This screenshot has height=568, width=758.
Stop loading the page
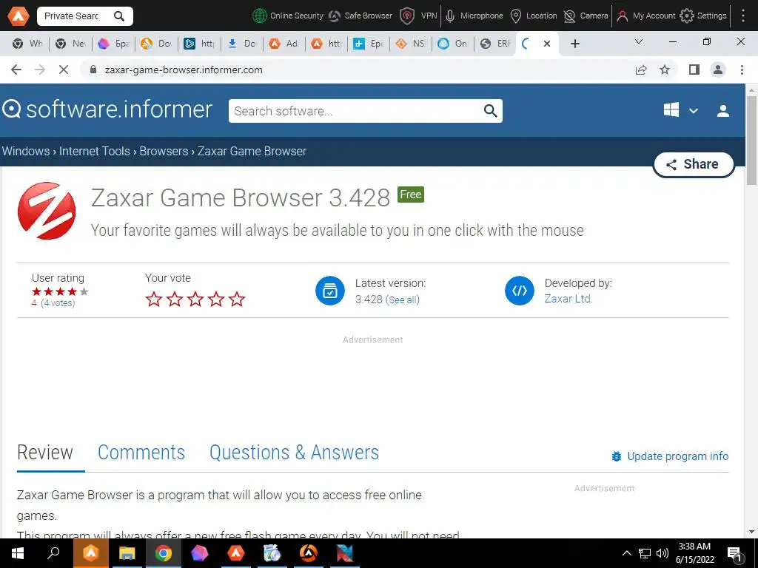click(x=64, y=70)
